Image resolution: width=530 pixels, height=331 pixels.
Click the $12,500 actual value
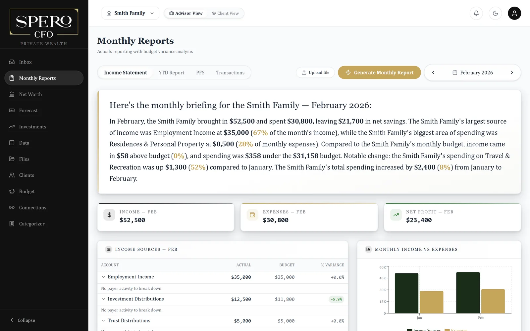tap(241, 299)
